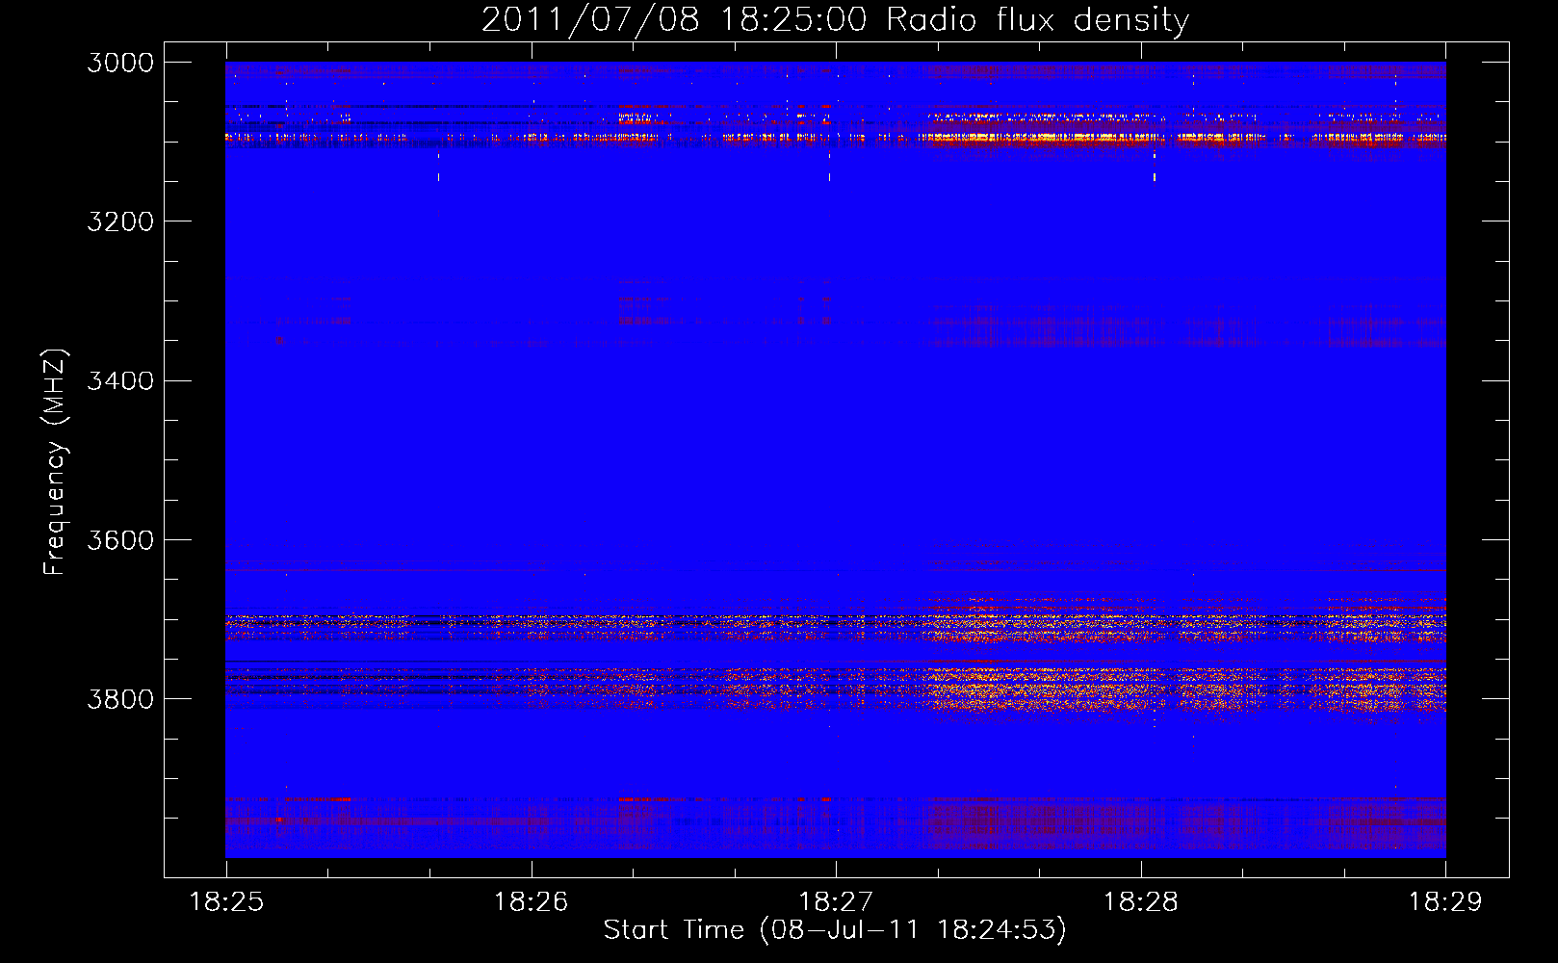Select the 3000 frequency axis label
1558x963 pixels.
pos(120,63)
